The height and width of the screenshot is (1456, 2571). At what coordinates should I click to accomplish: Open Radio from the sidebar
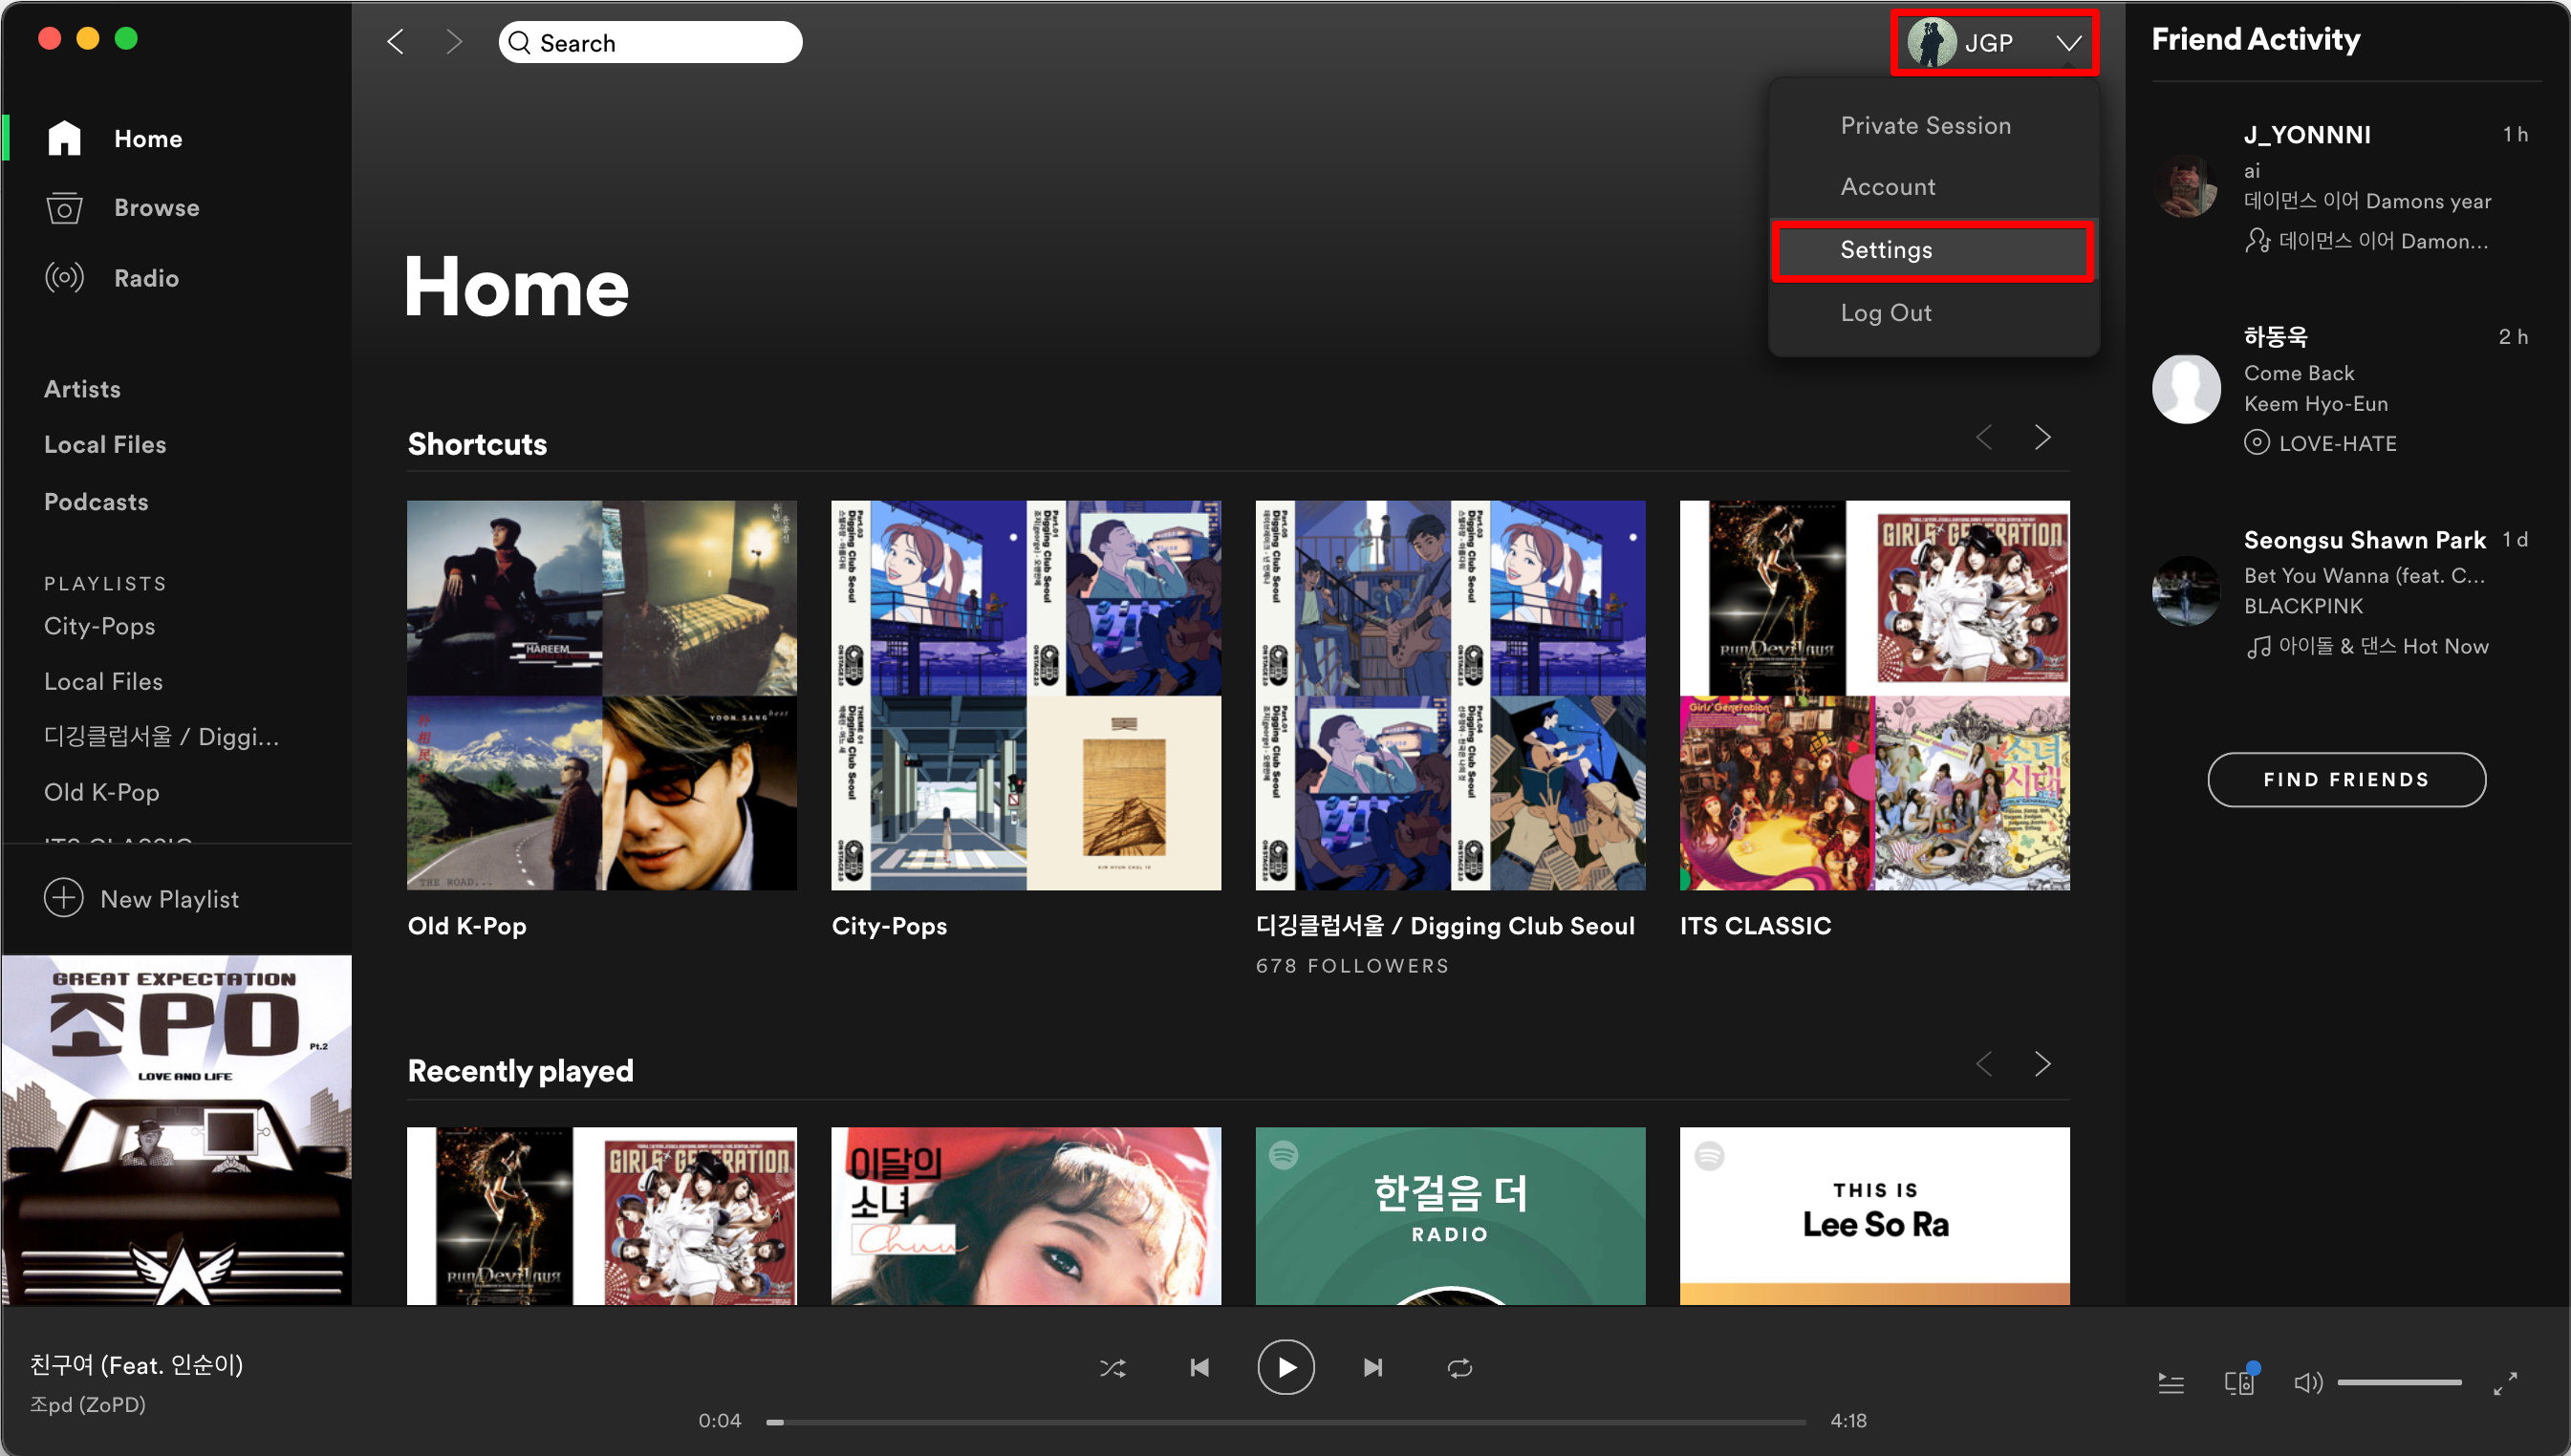coord(64,277)
